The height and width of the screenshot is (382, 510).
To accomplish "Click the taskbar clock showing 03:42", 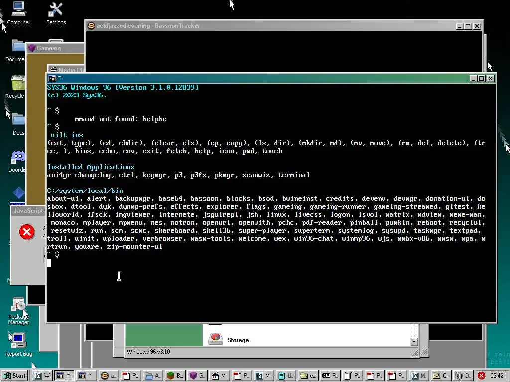I will coord(497,376).
